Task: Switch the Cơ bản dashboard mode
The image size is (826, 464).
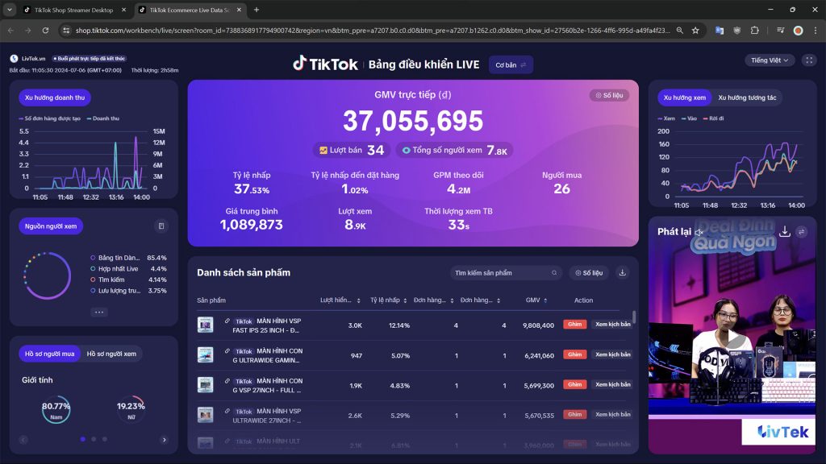Action: coord(511,64)
